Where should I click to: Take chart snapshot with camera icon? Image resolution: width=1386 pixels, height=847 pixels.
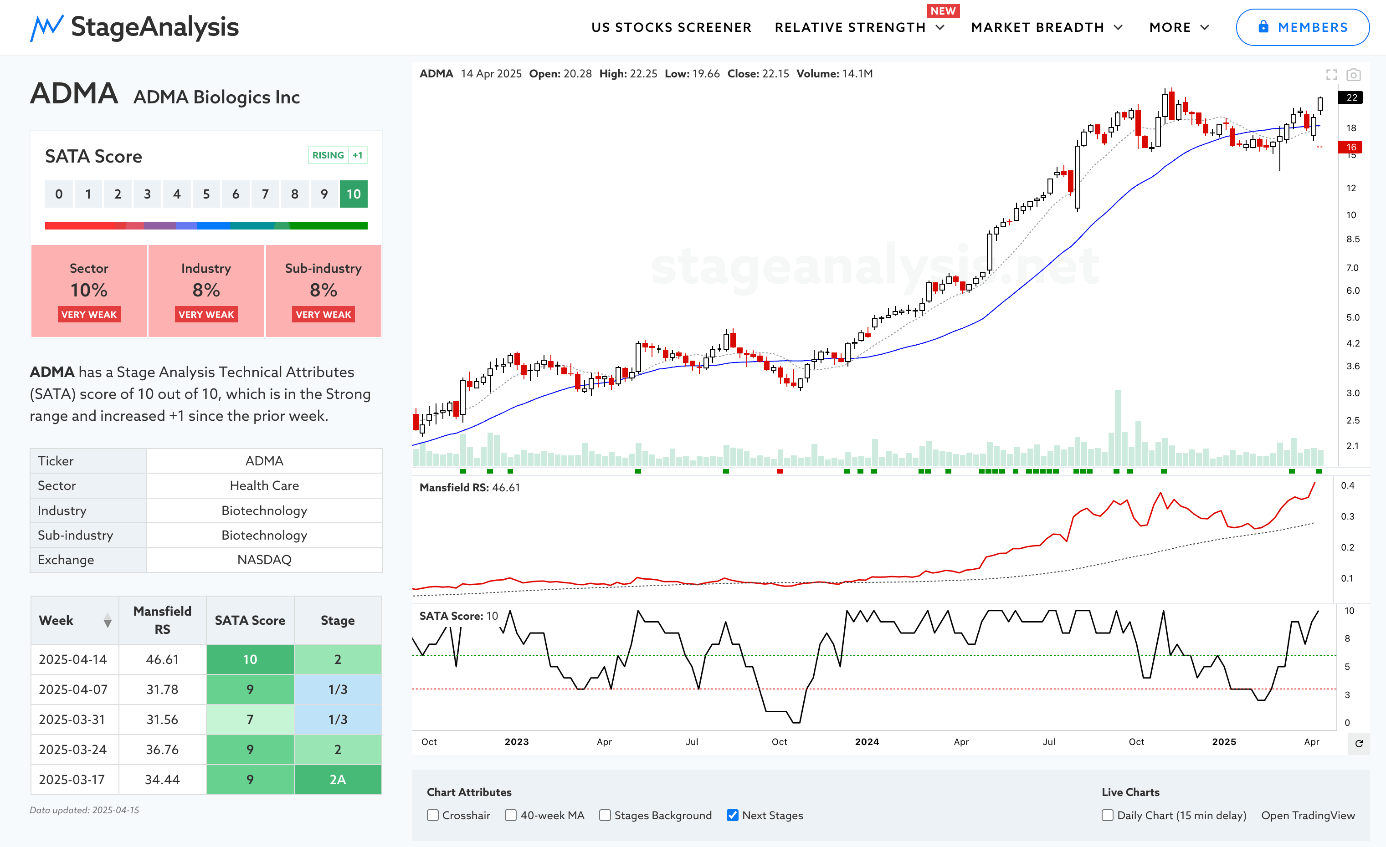1353,75
